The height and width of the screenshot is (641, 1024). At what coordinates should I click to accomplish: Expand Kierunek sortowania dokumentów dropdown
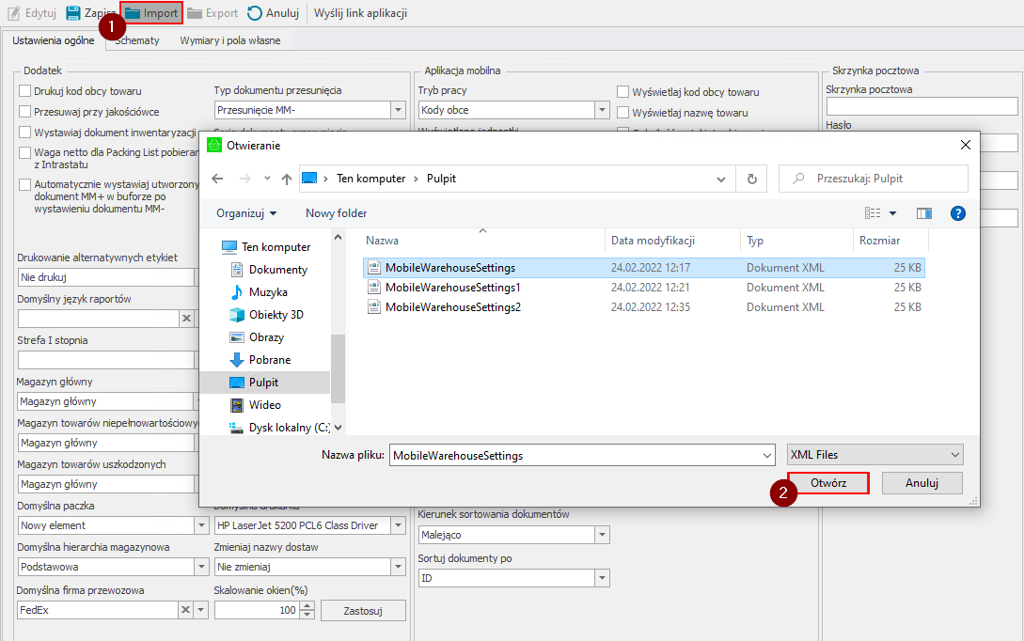pyautogui.click(x=602, y=535)
